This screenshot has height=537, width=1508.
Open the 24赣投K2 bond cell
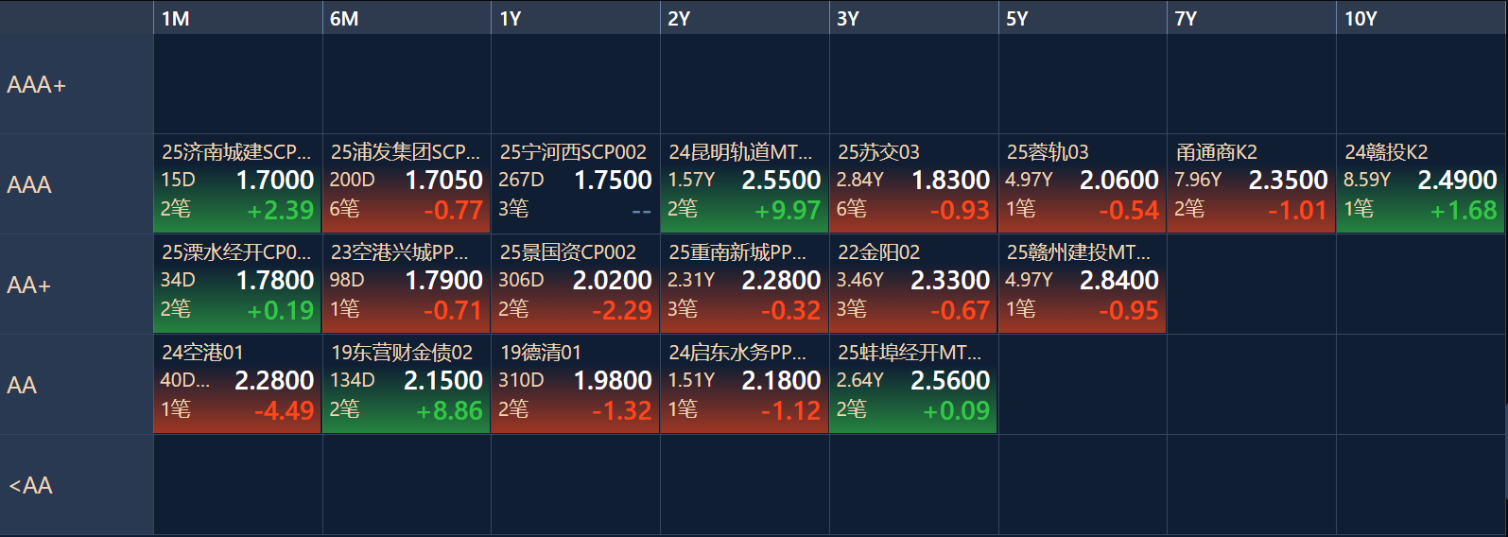tap(1420, 183)
